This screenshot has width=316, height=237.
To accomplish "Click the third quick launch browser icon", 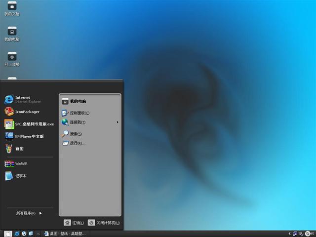I will (x=31, y=234).
